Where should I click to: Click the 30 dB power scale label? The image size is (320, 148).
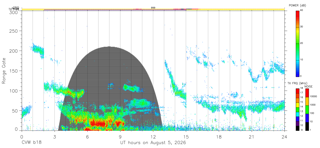[x=301, y=27]
